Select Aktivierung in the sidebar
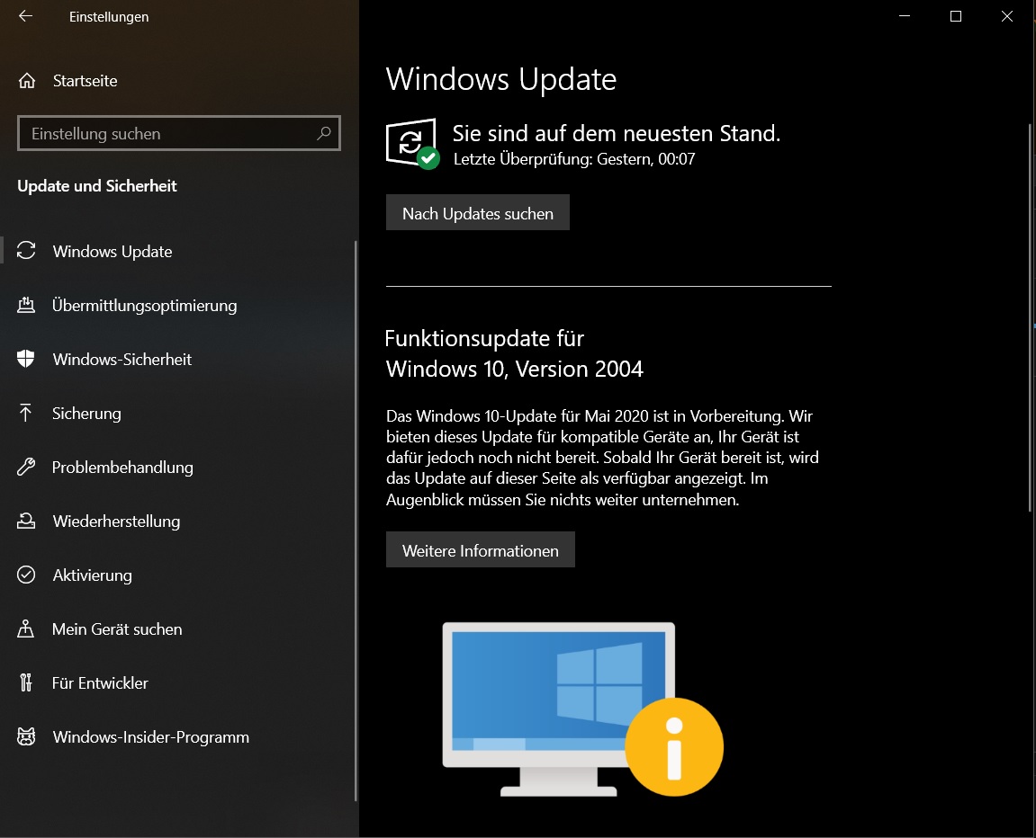This screenshot has width=1036, height=838. tap(93, 575)
